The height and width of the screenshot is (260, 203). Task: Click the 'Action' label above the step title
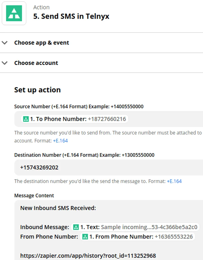(42, 7)
